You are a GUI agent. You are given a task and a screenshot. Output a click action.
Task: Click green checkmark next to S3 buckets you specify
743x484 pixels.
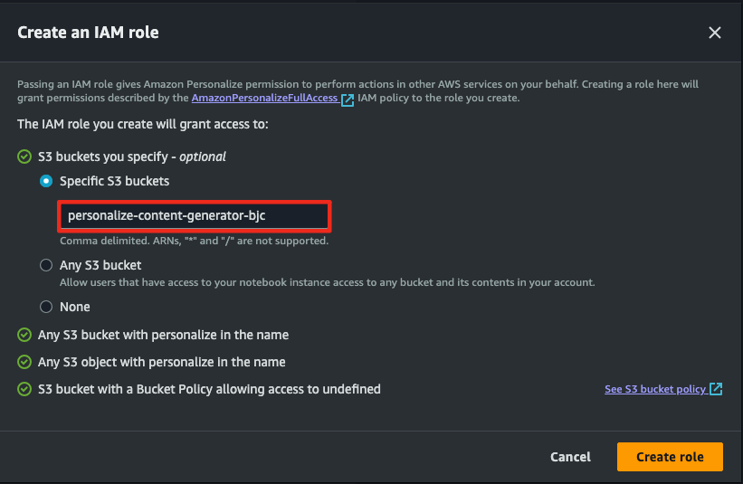[x=24, y=157]
